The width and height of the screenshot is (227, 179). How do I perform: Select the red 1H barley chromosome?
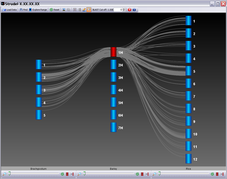tap(113, 52)
